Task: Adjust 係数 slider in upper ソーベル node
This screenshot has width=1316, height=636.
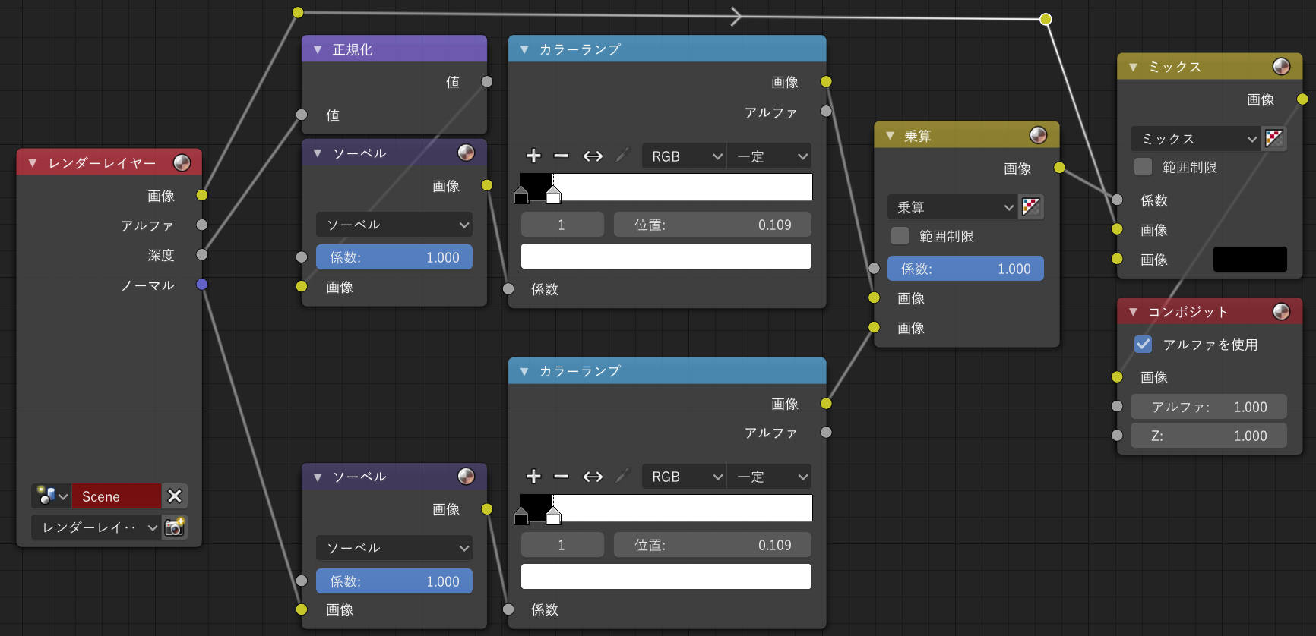Action: pyautogui.click(x=394, y=257)
